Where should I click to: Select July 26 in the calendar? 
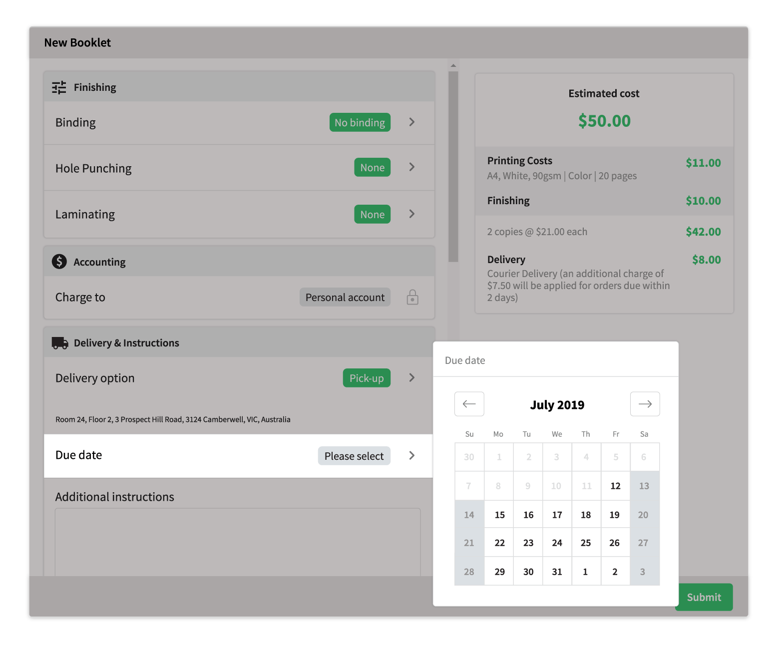click(615, 543)
